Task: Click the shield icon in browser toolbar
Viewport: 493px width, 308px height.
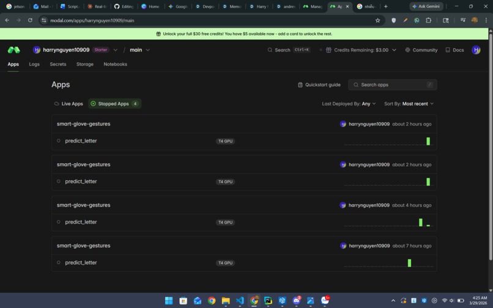Action: coord(393,20)
